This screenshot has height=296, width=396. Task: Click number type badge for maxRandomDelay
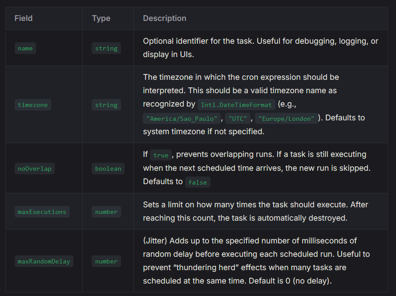click(106, 261)
